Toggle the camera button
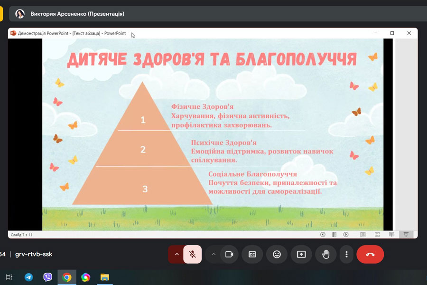 [229, 254]
